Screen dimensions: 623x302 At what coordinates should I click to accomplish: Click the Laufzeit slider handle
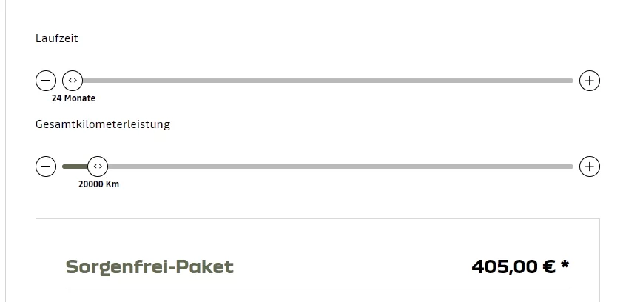tap(72, 81)
